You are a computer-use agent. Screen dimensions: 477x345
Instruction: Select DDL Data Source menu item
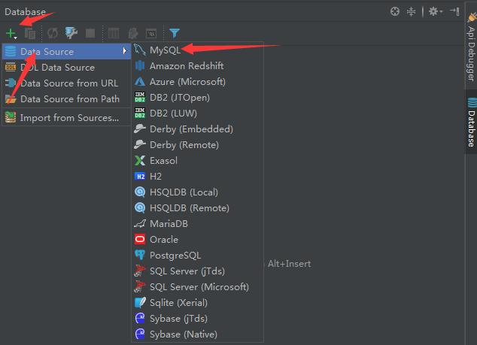tap(67, 67)
